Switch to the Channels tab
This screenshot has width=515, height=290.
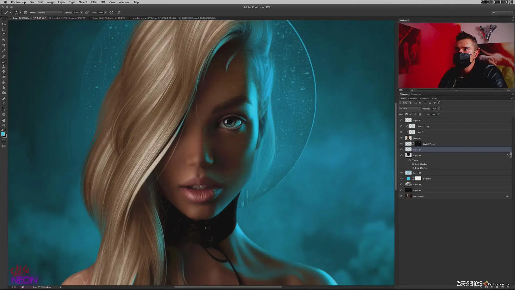[x=412, y=99]
